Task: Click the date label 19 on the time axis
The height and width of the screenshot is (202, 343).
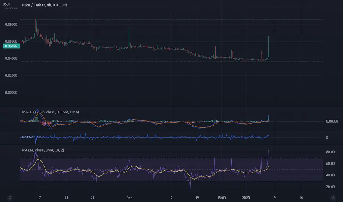Action: 197,198
